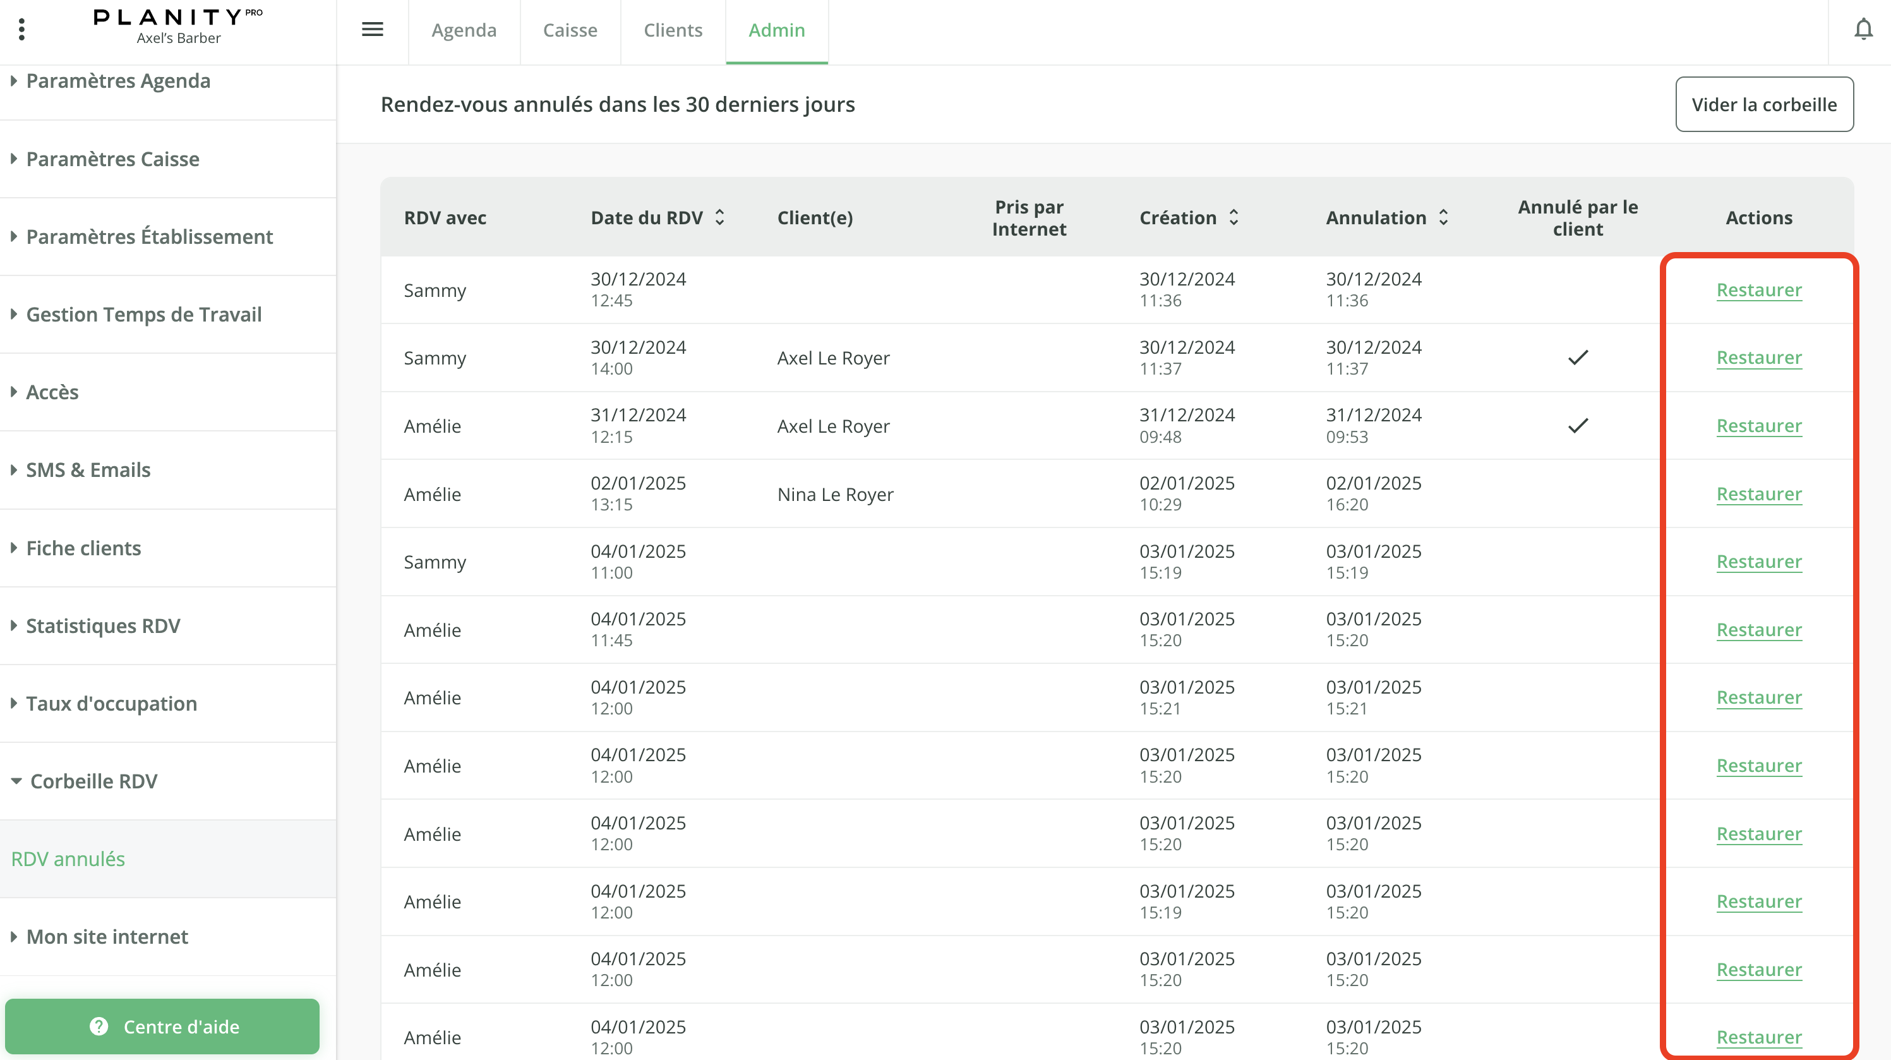Open the Clients tab
This screenshot has height=1060, width=1891.
click(x=673, y=30)
